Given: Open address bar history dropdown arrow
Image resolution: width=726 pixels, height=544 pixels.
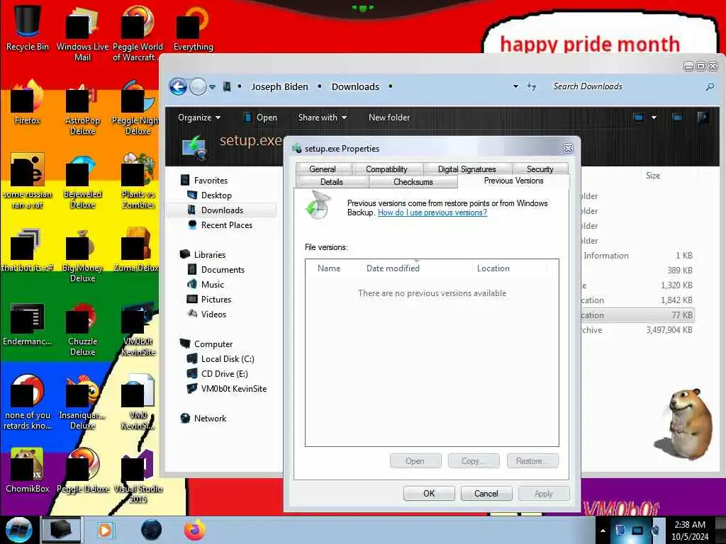Looking at the screenshot, I should pyautogui.click(x=515, y=86).
